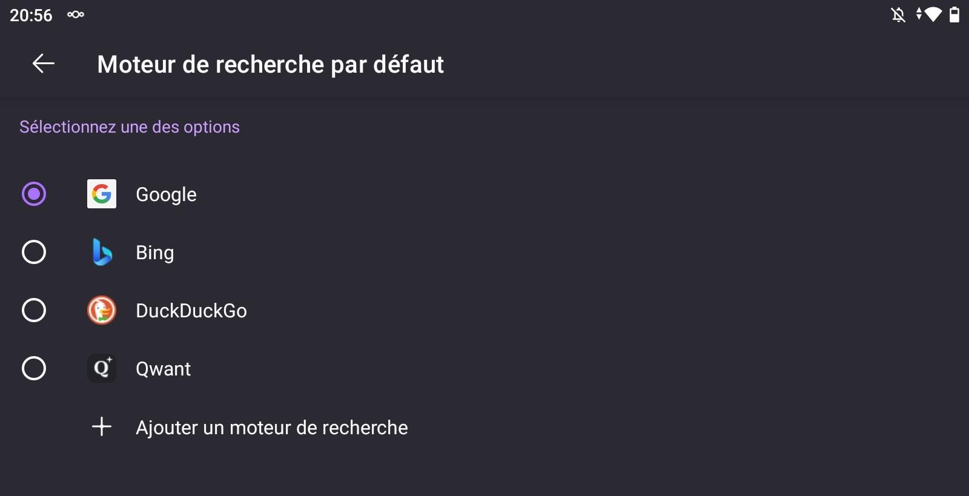
Task: Tap the VPN-style icon beside the clock
Action: pyautogui.click(x=76, y=15)
